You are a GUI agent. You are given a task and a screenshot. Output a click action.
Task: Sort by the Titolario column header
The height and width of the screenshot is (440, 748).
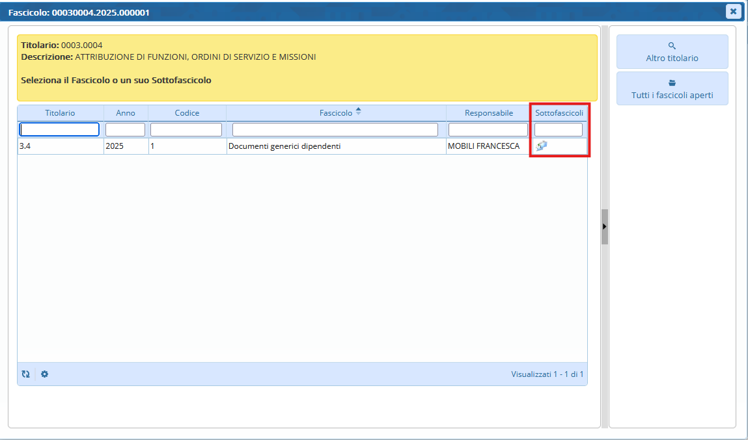click(x=60, y=113)
